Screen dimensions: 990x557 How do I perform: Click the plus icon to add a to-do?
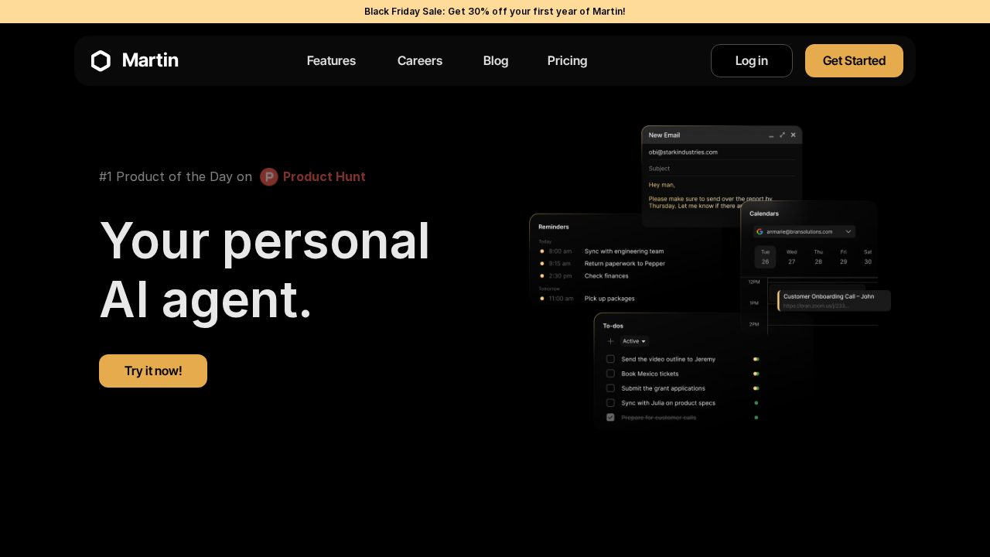point(610,341)
